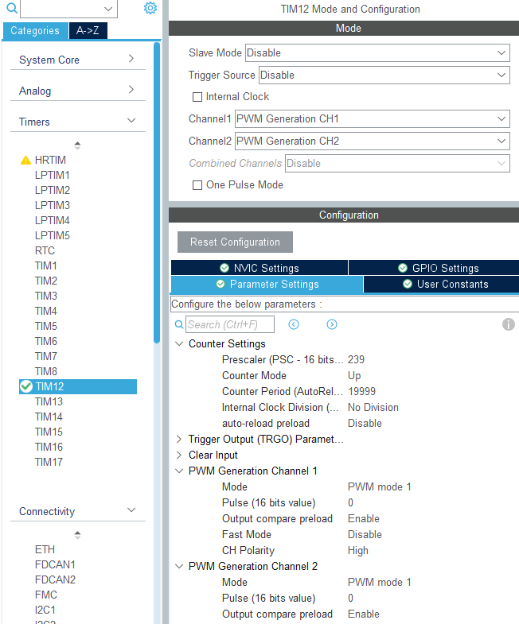
Task: Open the Slave Mode dropdown
Action: [377, 53]
